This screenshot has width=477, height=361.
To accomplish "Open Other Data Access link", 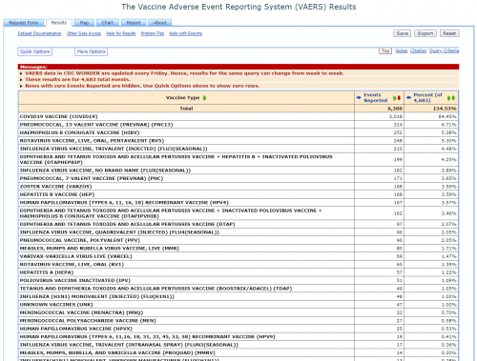I will click(84, 33).
